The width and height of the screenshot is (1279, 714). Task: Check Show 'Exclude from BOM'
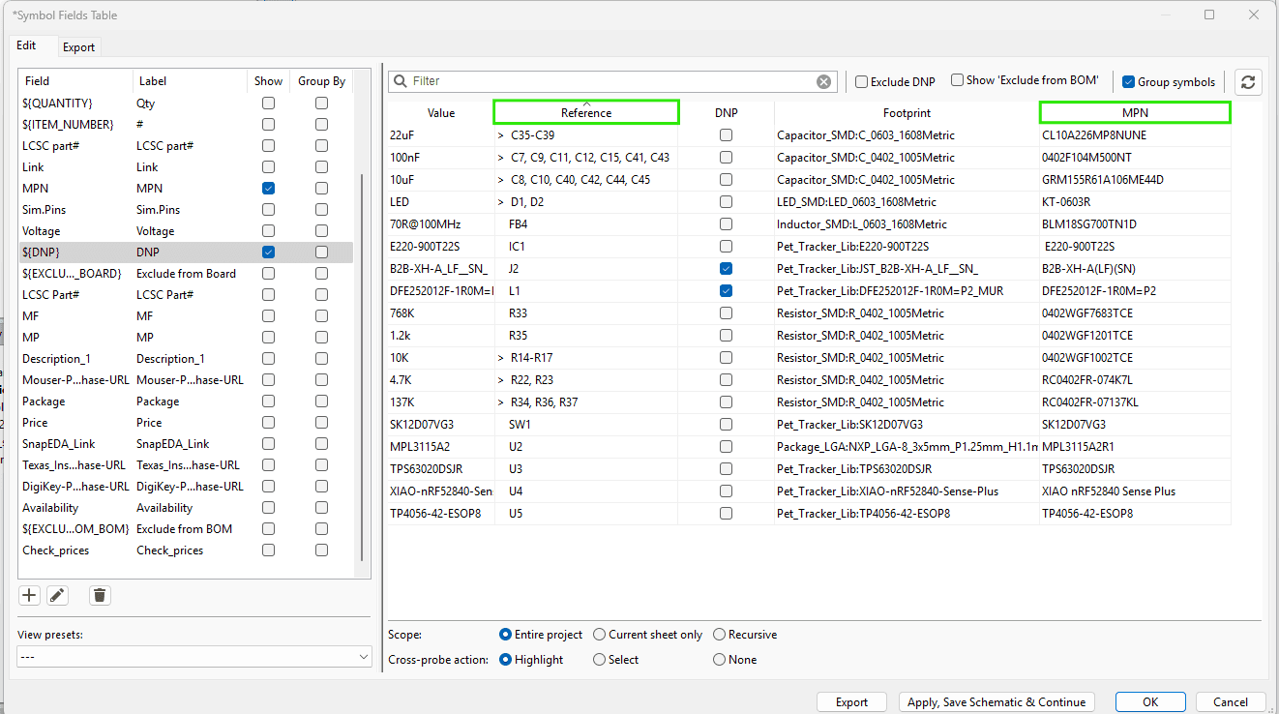[x=957, y=81]
